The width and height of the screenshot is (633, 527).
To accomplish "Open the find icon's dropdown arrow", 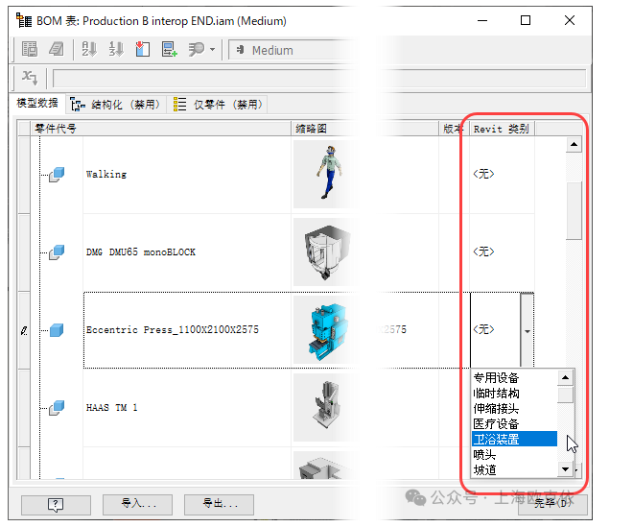I will pyautogui.click(x=212, y=50).
